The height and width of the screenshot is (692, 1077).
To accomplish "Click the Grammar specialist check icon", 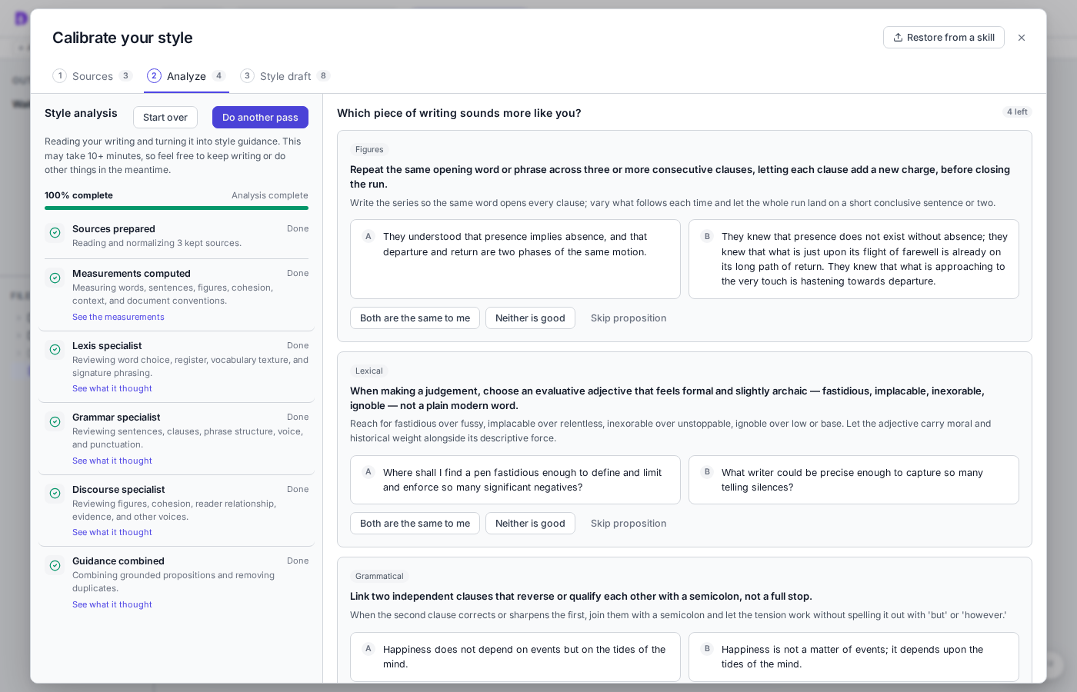I will point(55,421).
